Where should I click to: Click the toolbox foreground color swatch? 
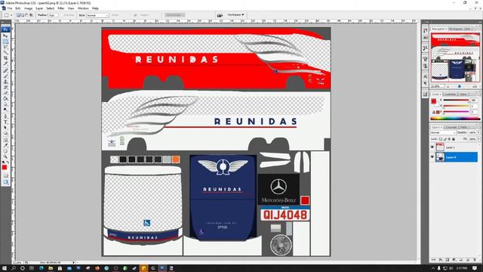click(x=5, y=168)
